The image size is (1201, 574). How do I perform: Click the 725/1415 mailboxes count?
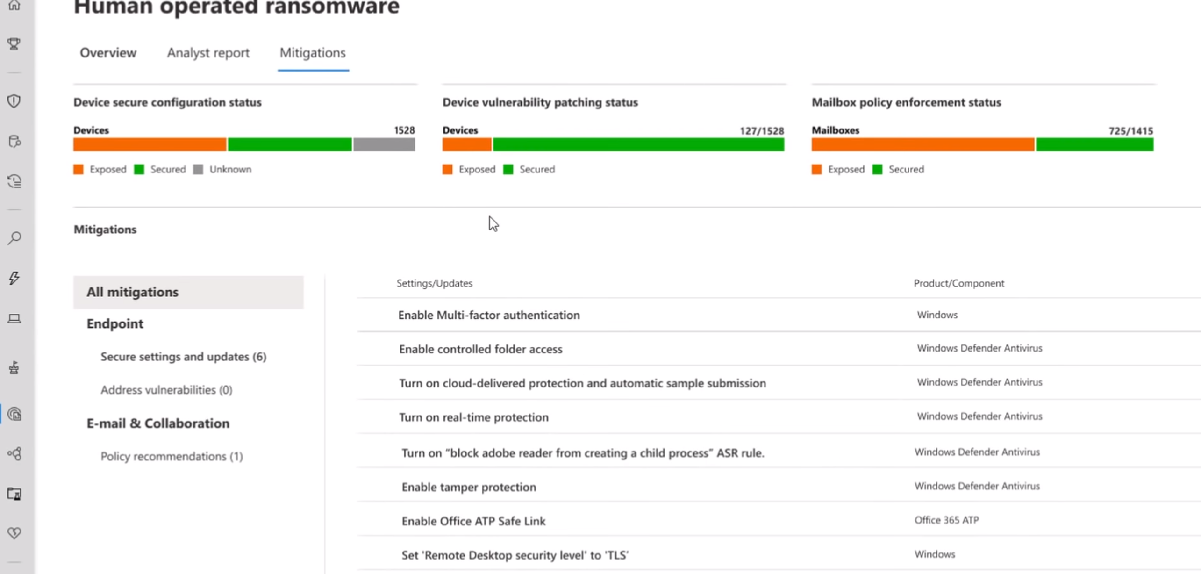point(1131,131)
